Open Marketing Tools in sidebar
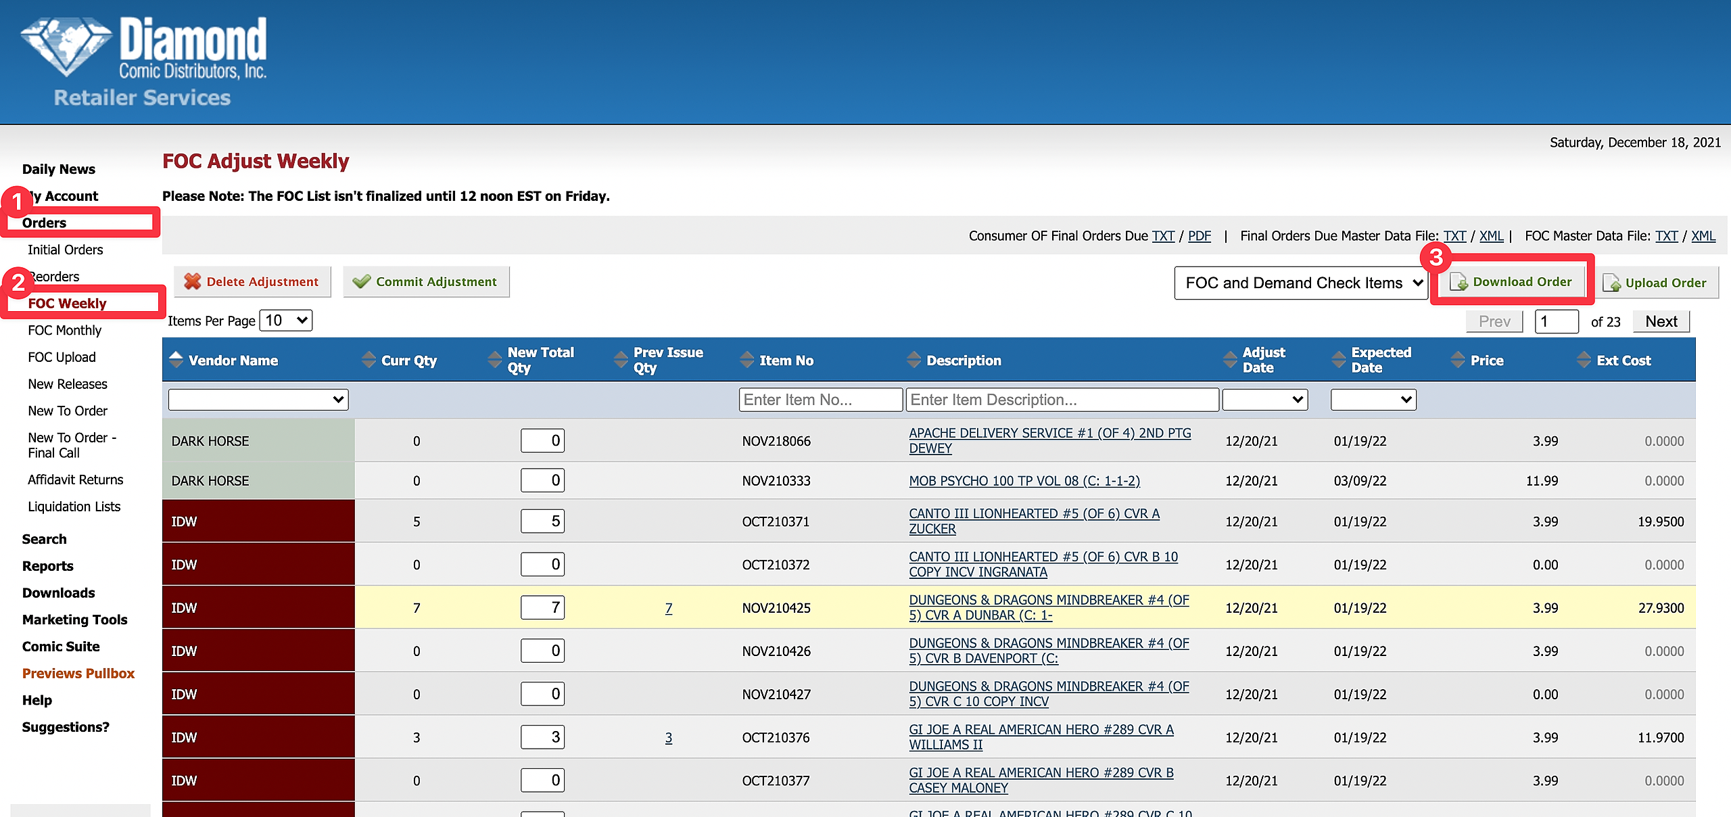This screenshot has width=1731, height=817. pyautogui.click(x=75, y=620)
